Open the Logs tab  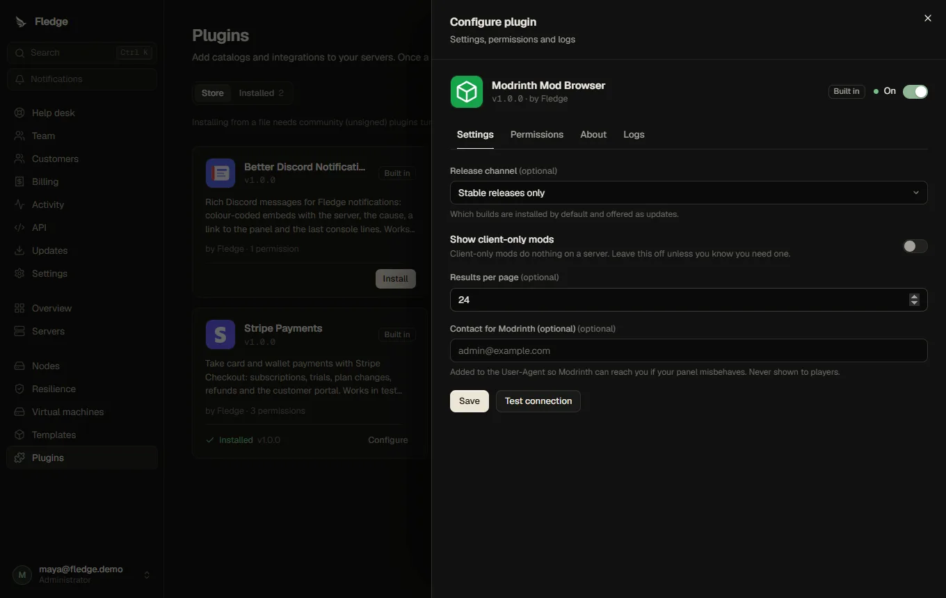pos(634,134)
